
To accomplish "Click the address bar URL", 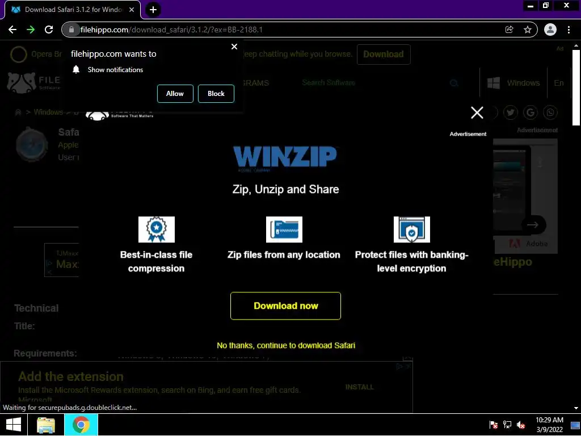I will tap(171, 30).
